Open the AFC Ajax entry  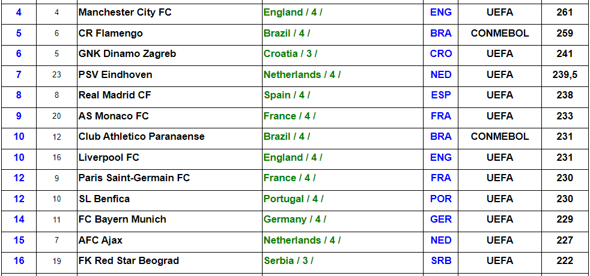(x=100, y=240)
